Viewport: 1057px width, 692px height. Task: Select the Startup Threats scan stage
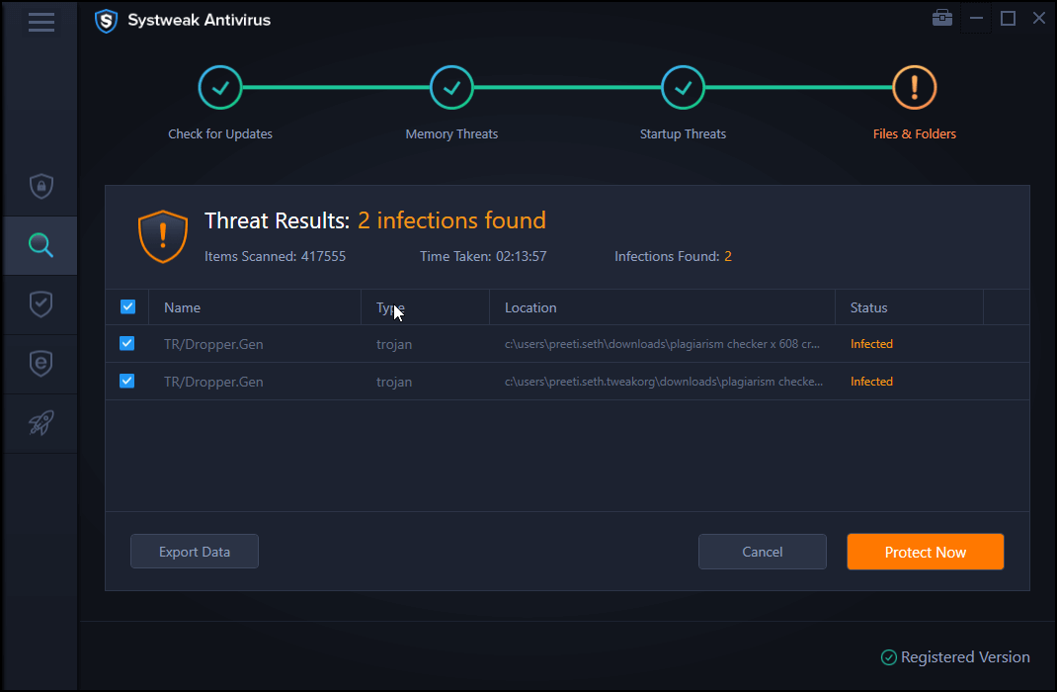[683, 87]
